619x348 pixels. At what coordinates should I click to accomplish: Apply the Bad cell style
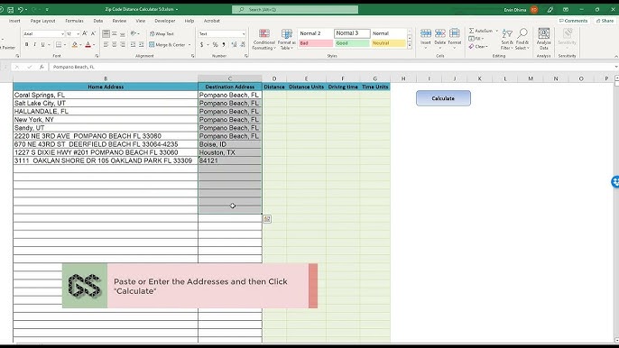316,43
